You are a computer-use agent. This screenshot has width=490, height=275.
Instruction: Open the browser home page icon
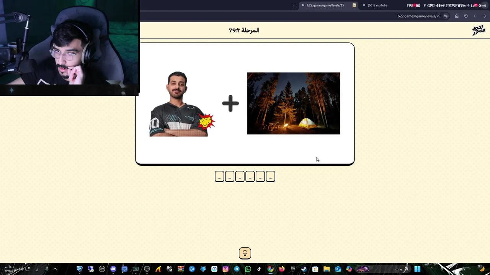(x=457, y=16)
